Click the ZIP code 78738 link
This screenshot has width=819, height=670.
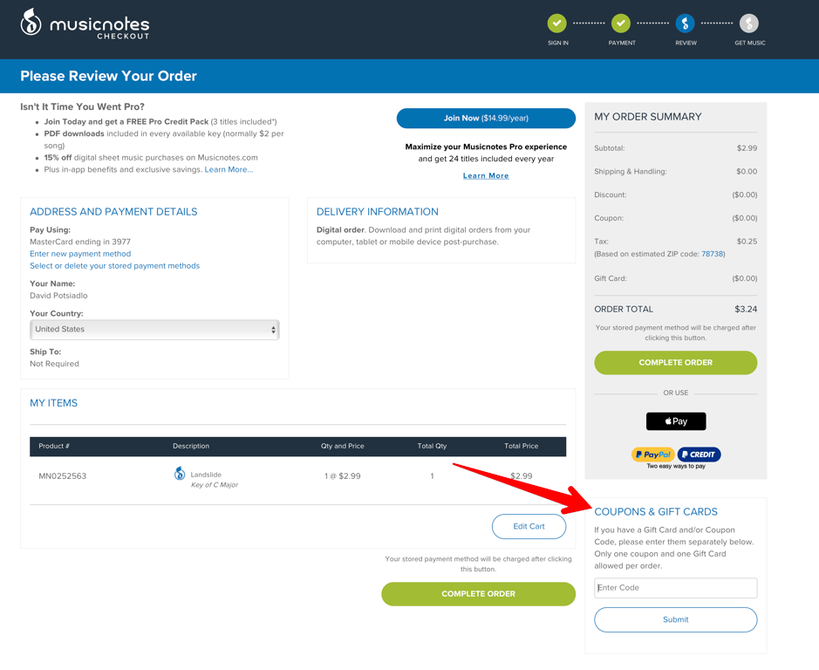point(713,254)
